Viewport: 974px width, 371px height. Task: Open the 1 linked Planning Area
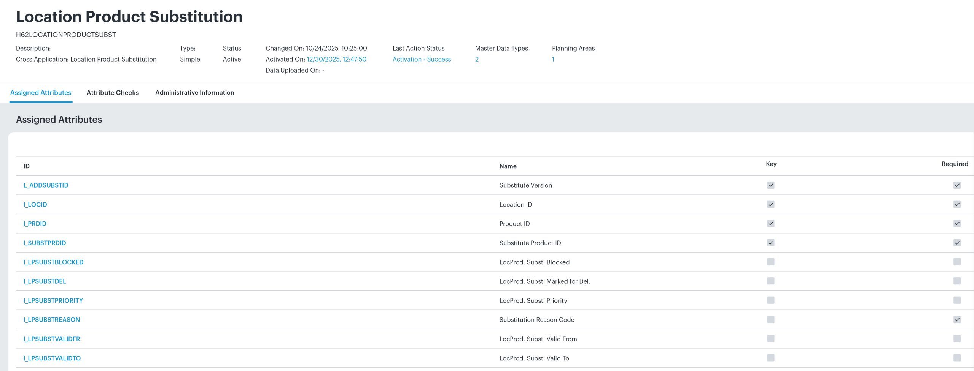[x=553, y=59]
